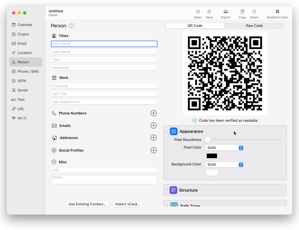The width and height of the screenshot is (299, 230).
Task: Focus the Notes text area
Action: coord(104,180)
